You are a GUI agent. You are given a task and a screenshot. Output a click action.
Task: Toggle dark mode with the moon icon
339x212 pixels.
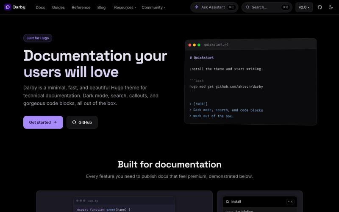tap(331, 7)
